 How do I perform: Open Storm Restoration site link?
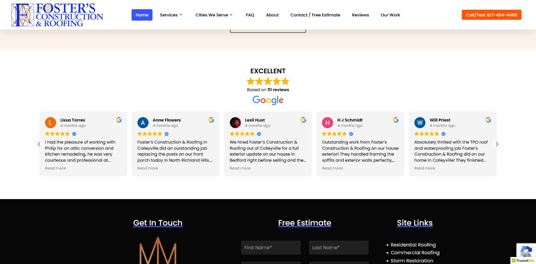click(412, 261)
